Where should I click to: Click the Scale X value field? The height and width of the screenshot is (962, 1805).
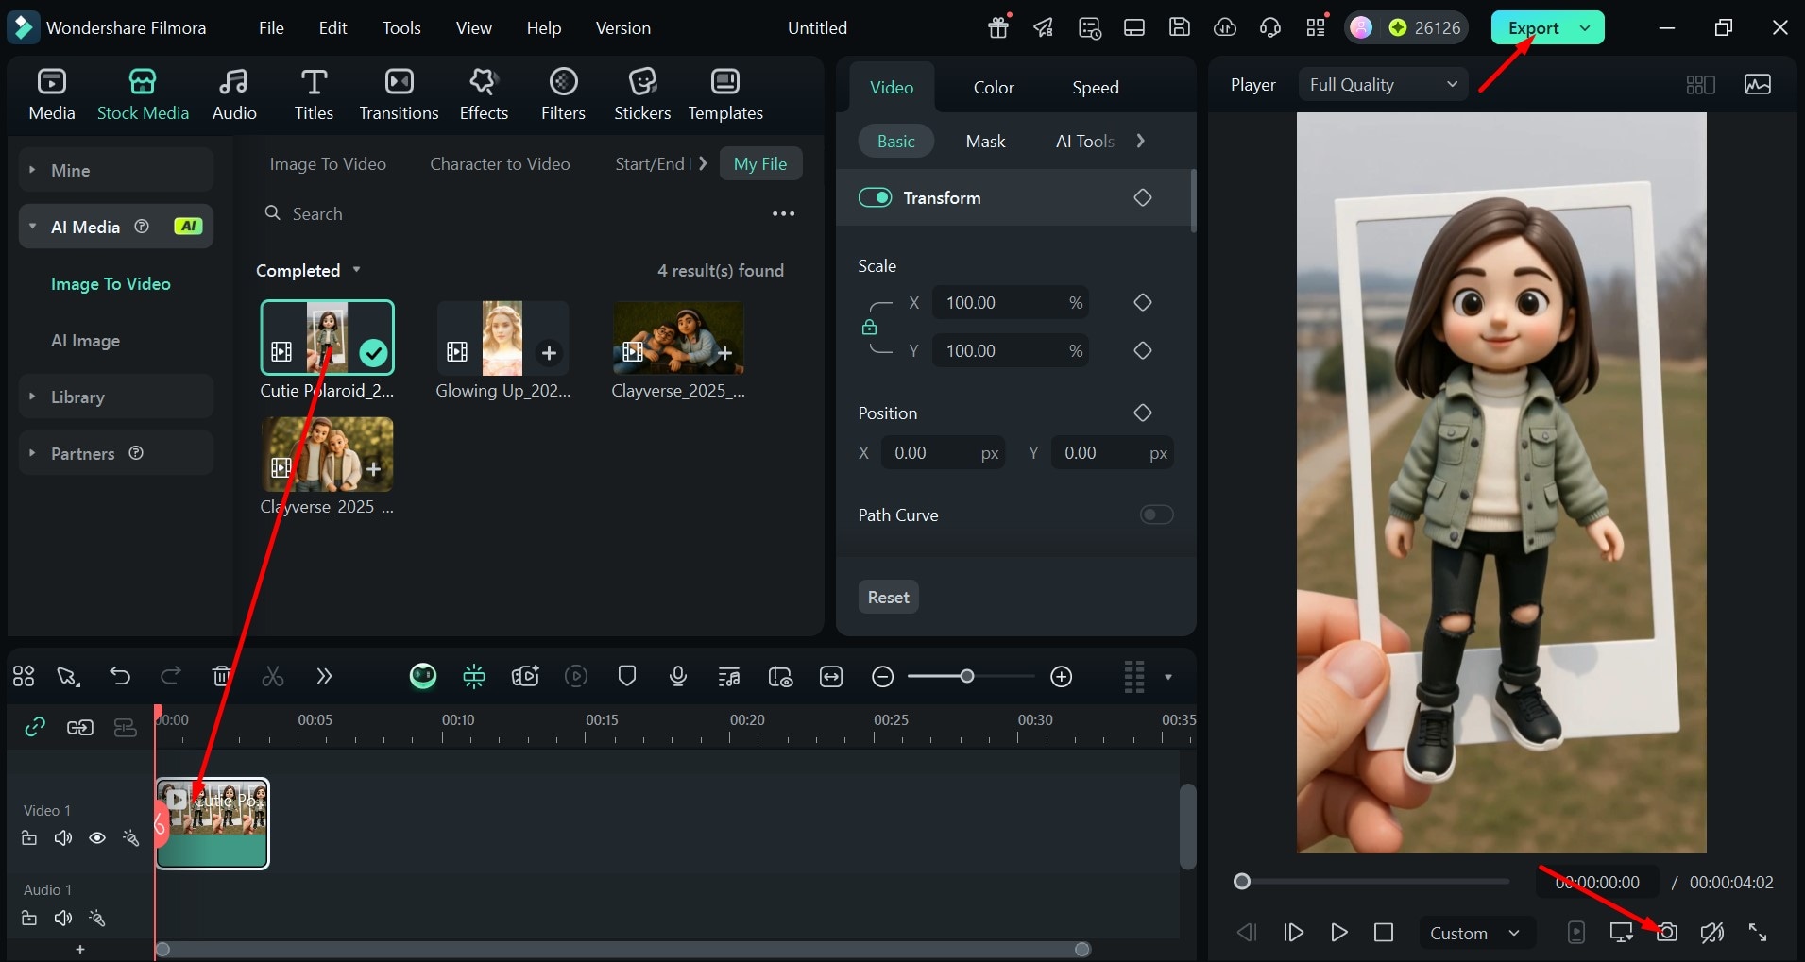(x=1011, y=302)
